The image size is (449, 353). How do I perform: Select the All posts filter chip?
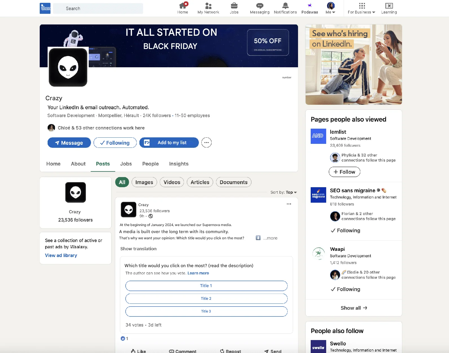122,182
